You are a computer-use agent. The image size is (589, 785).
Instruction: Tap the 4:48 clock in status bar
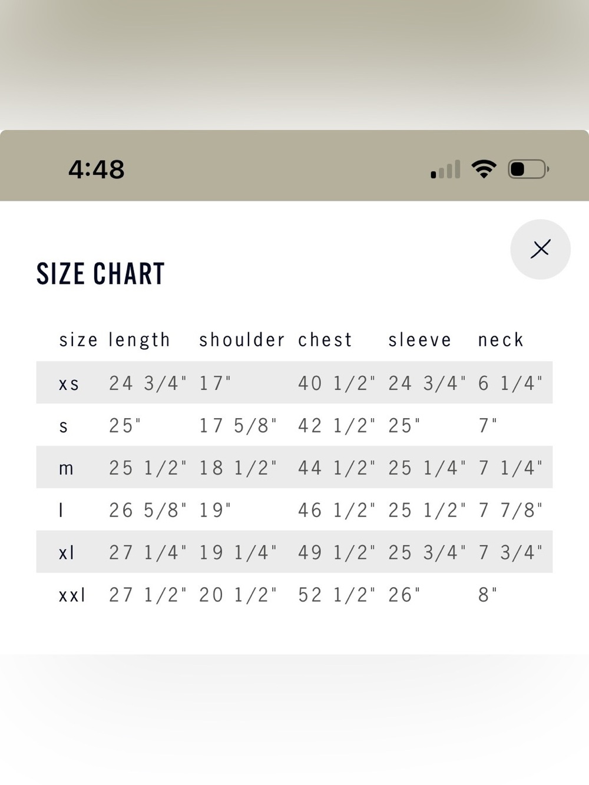click(x=97, y=170)
